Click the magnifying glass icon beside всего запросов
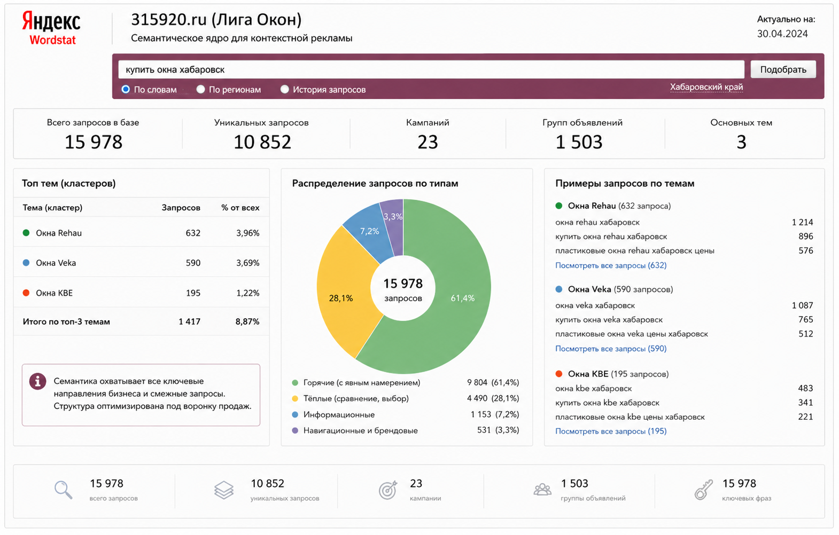 [x=63, y=490]
